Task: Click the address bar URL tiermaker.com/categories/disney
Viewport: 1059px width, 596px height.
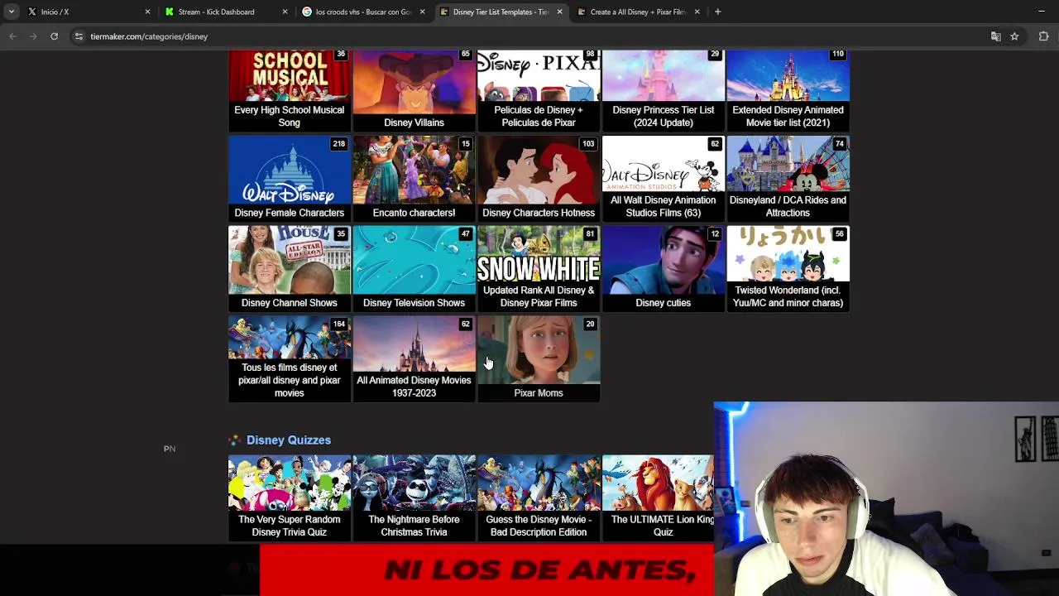Action: [x=149, y=36]
